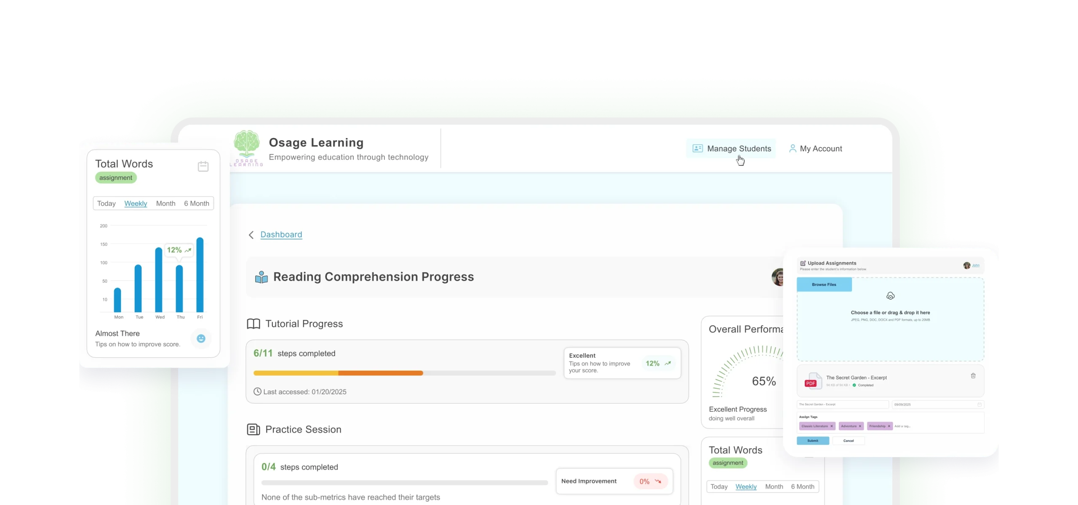This screenshot has height=505, width=1078.
Task: Click the cloud upload icon in drop zone
Action: point(890,296)
